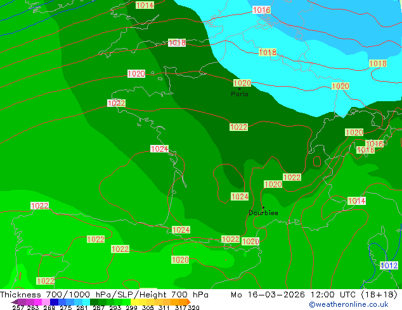Select the Dourbies city label
This screenshot has width=402, height=310.
click(263, 213)
